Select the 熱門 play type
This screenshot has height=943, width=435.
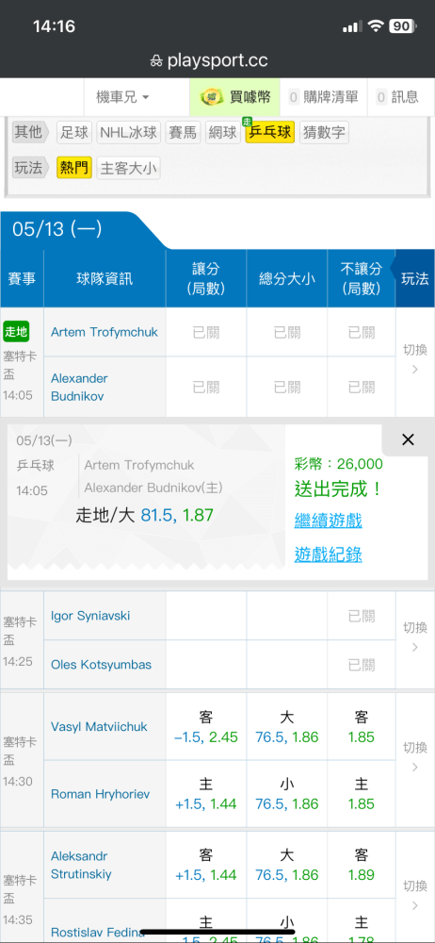[74, 169]
